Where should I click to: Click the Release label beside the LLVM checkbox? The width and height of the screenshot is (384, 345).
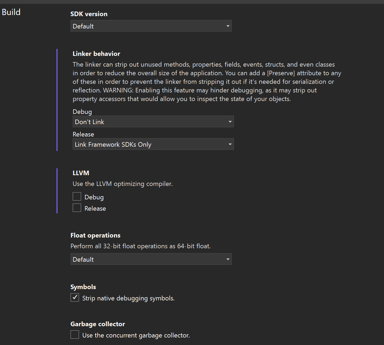point(95,209)
